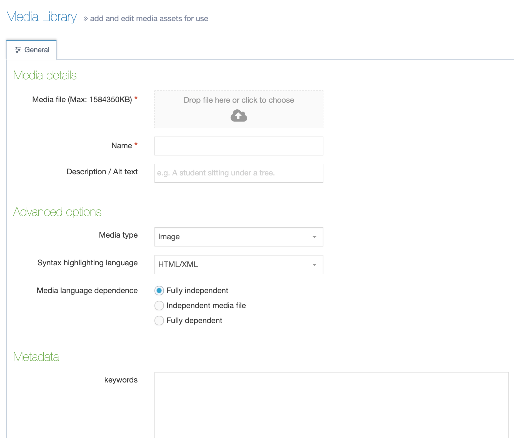
Task: Click into the Description / Alt text field
Action: (x=239, y=173)
